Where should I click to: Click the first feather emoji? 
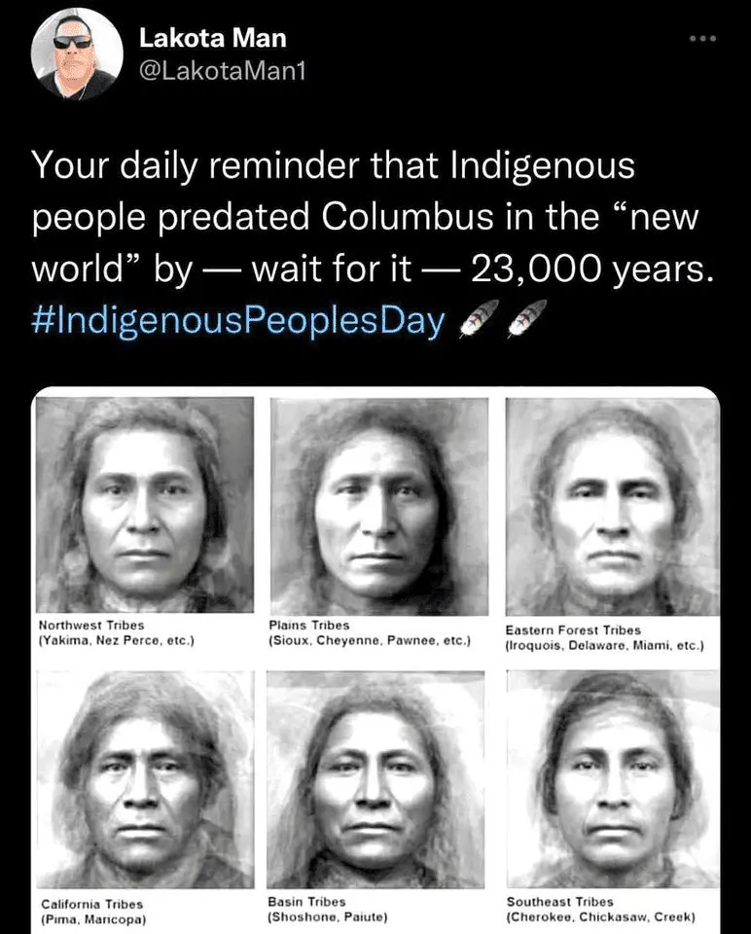tap(479, 319)
